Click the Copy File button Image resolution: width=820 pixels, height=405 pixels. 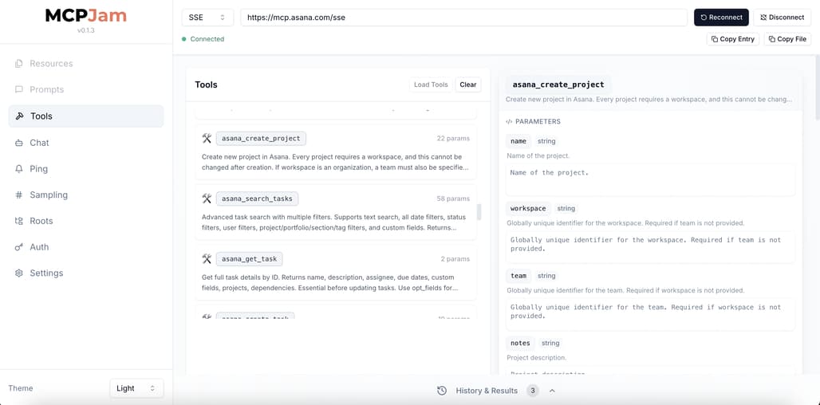click(x=787, y=39)
